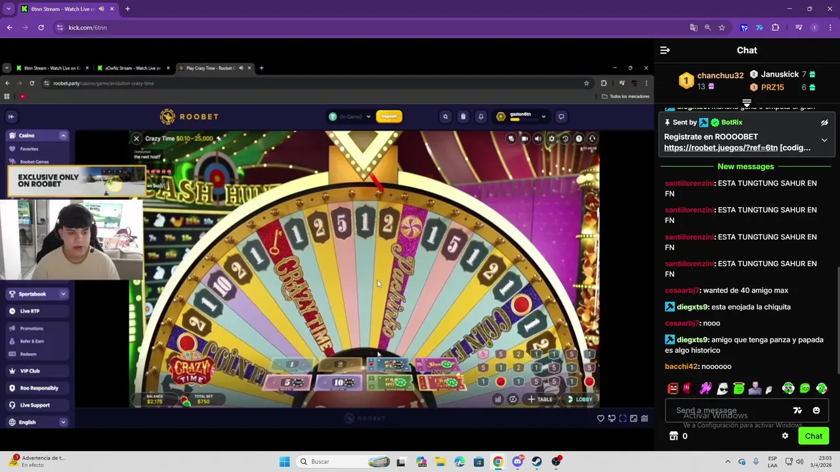Viewport: 840px width, 472px height.
Task: Insert the green headphones emote
Action: tap(788, 389)
